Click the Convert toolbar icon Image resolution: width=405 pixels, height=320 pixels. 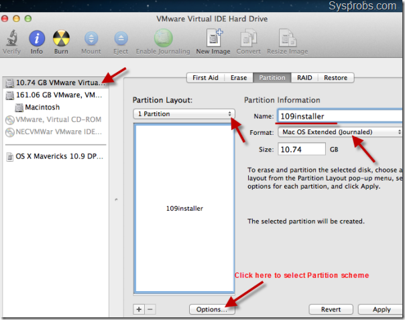click(248, 38)
